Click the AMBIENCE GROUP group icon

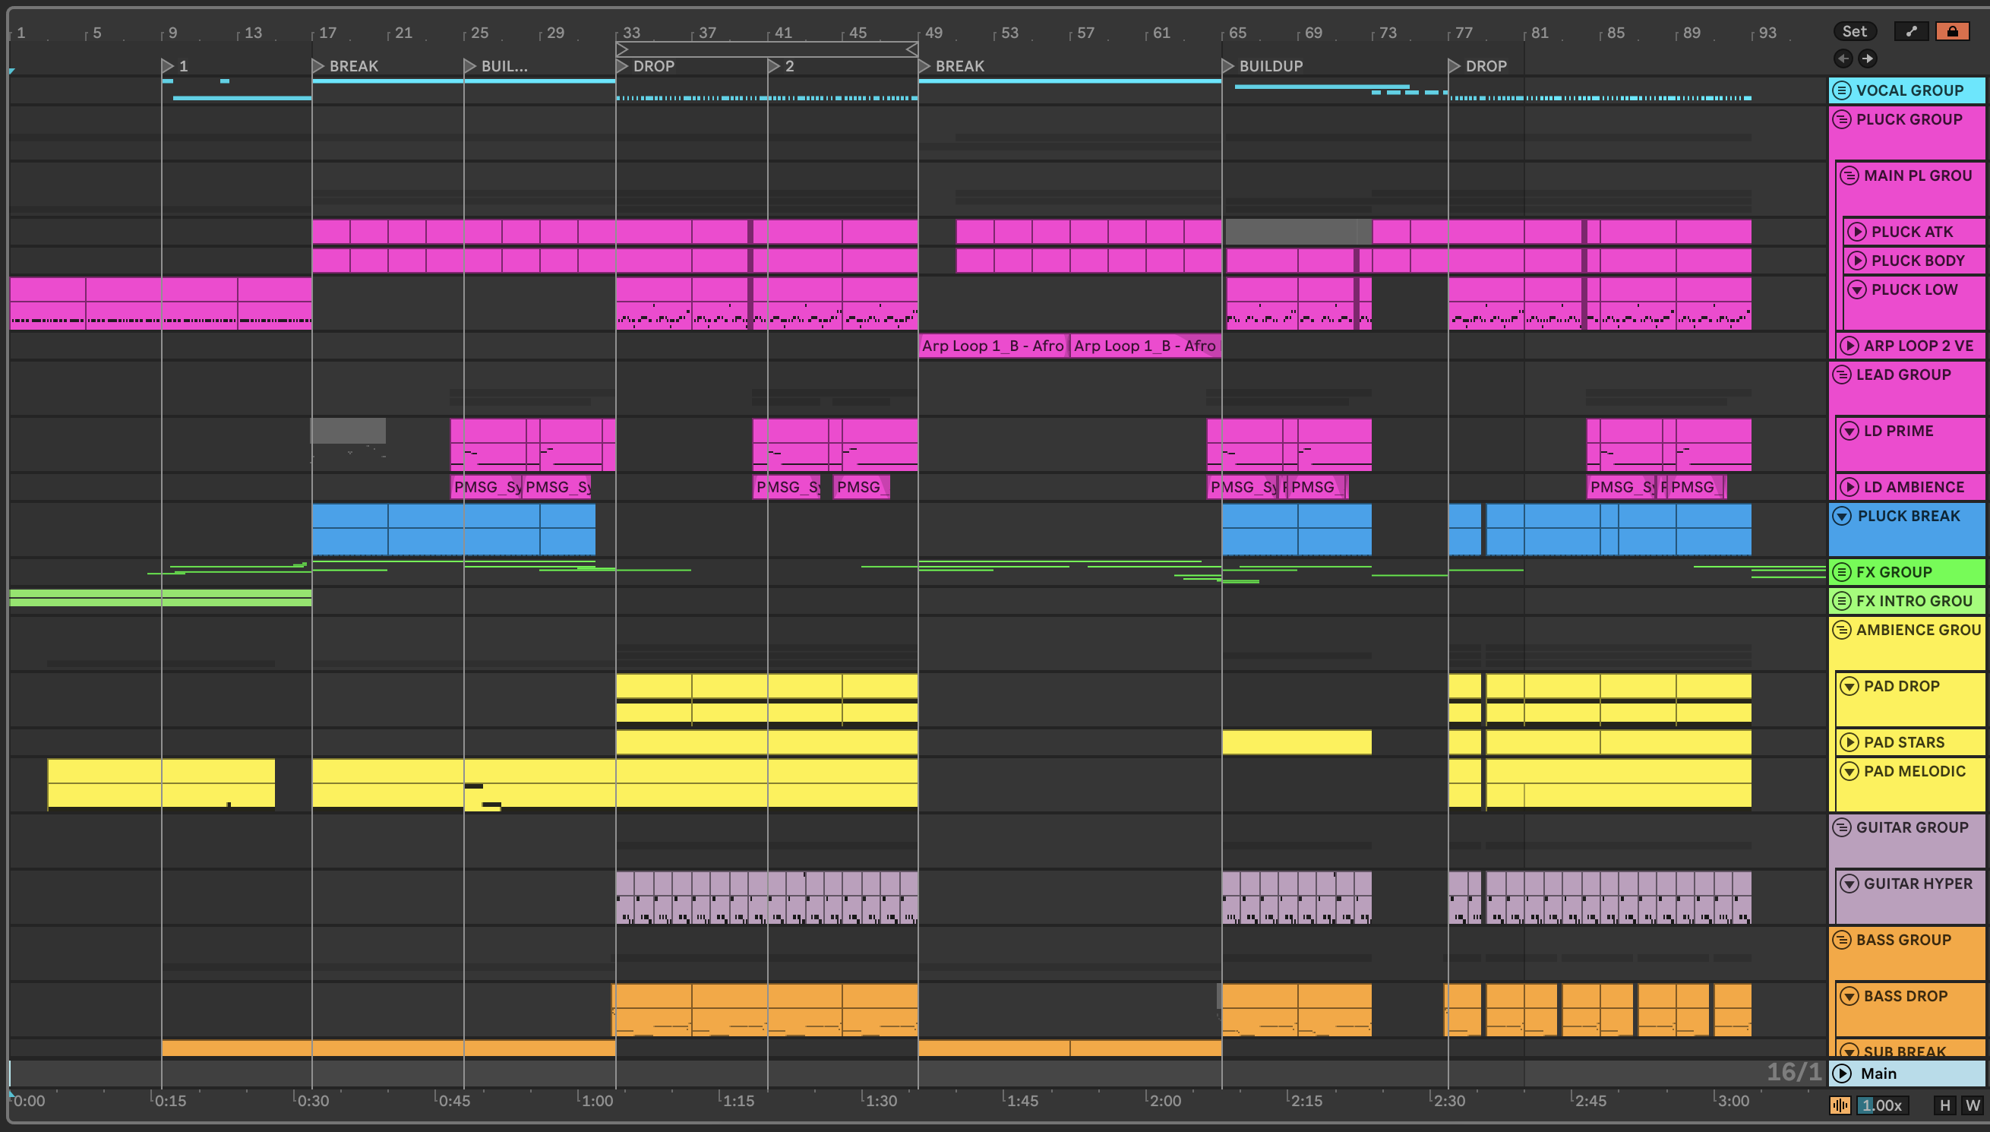click(x=1841, y=630)
